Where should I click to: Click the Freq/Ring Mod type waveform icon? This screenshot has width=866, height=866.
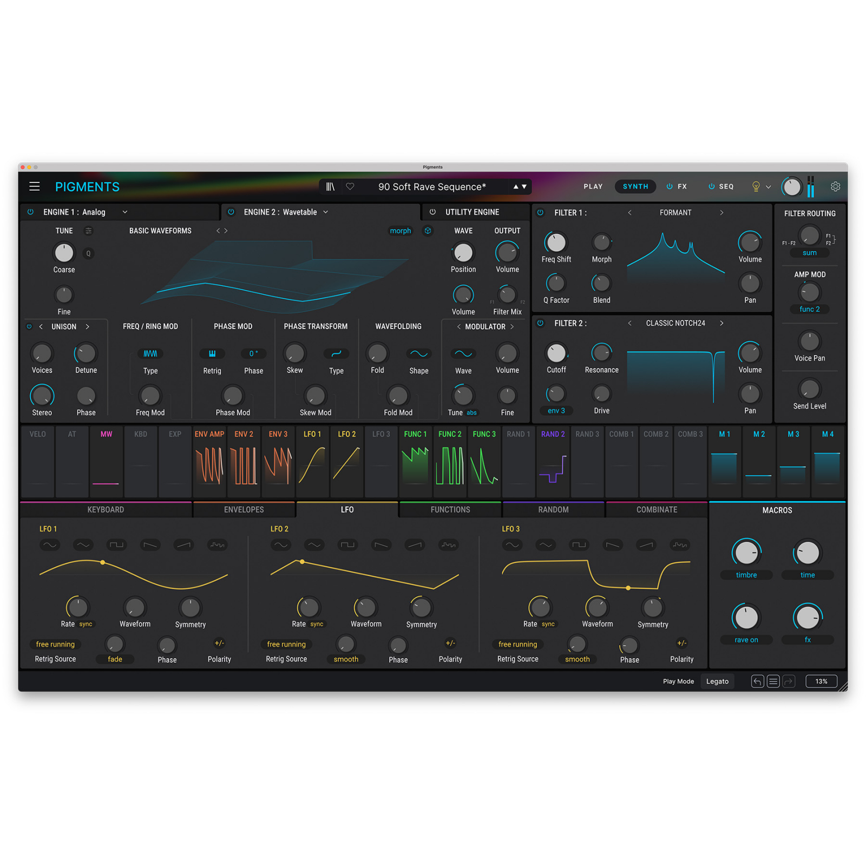(150, 354)
